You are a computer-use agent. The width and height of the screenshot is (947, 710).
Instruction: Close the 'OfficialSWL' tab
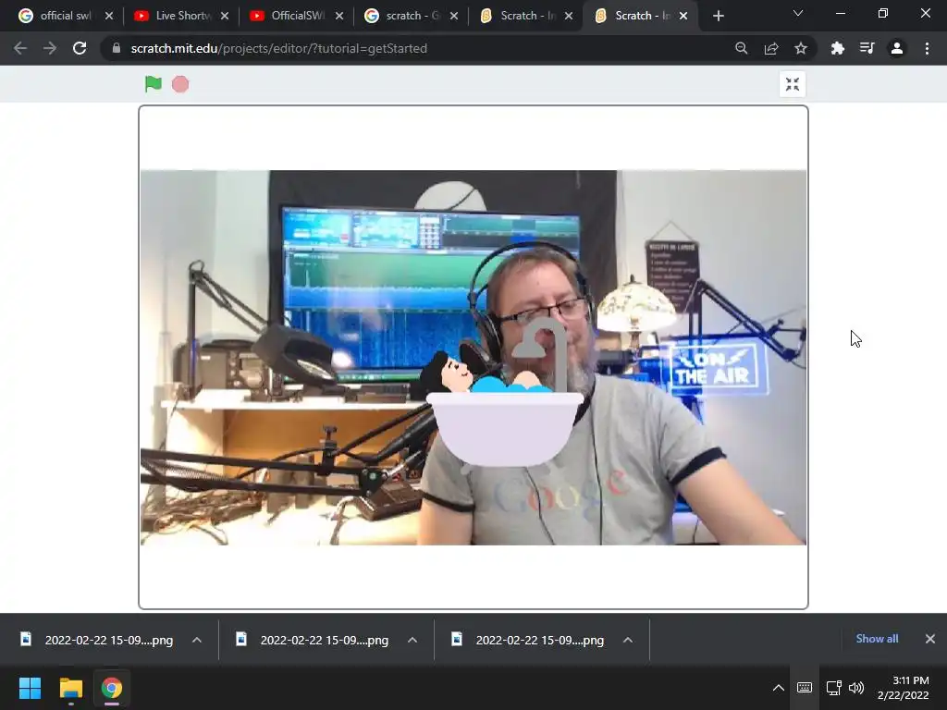coord(339,16)
